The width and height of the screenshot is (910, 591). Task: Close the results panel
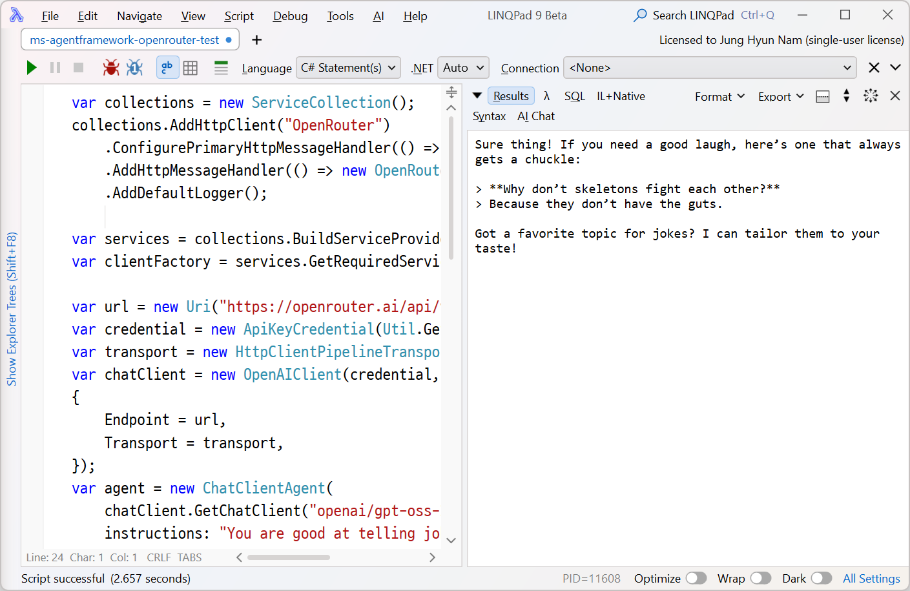pyautogui.click(x=895, y=96)
